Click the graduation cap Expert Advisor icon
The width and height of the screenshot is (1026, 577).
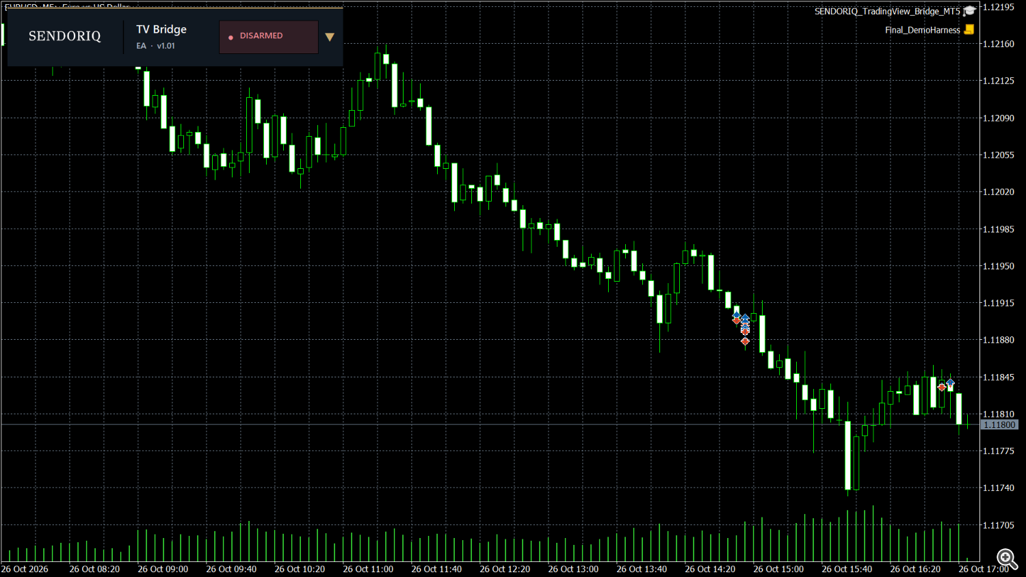click(969, 11)
